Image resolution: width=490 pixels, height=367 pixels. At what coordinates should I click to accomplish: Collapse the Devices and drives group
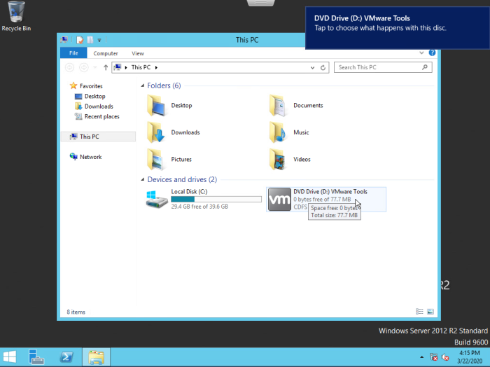point(143,179)
